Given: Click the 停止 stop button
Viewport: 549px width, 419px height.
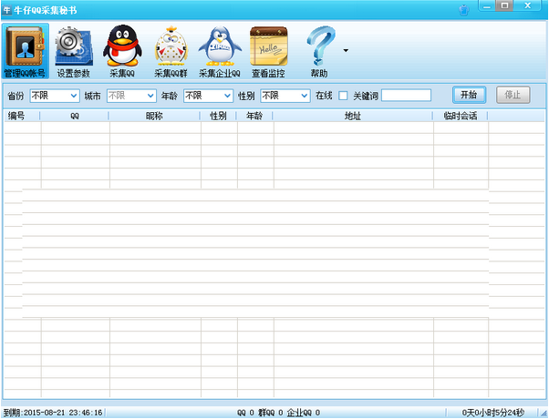Looking at the screenshot, I should click(511, 95).
